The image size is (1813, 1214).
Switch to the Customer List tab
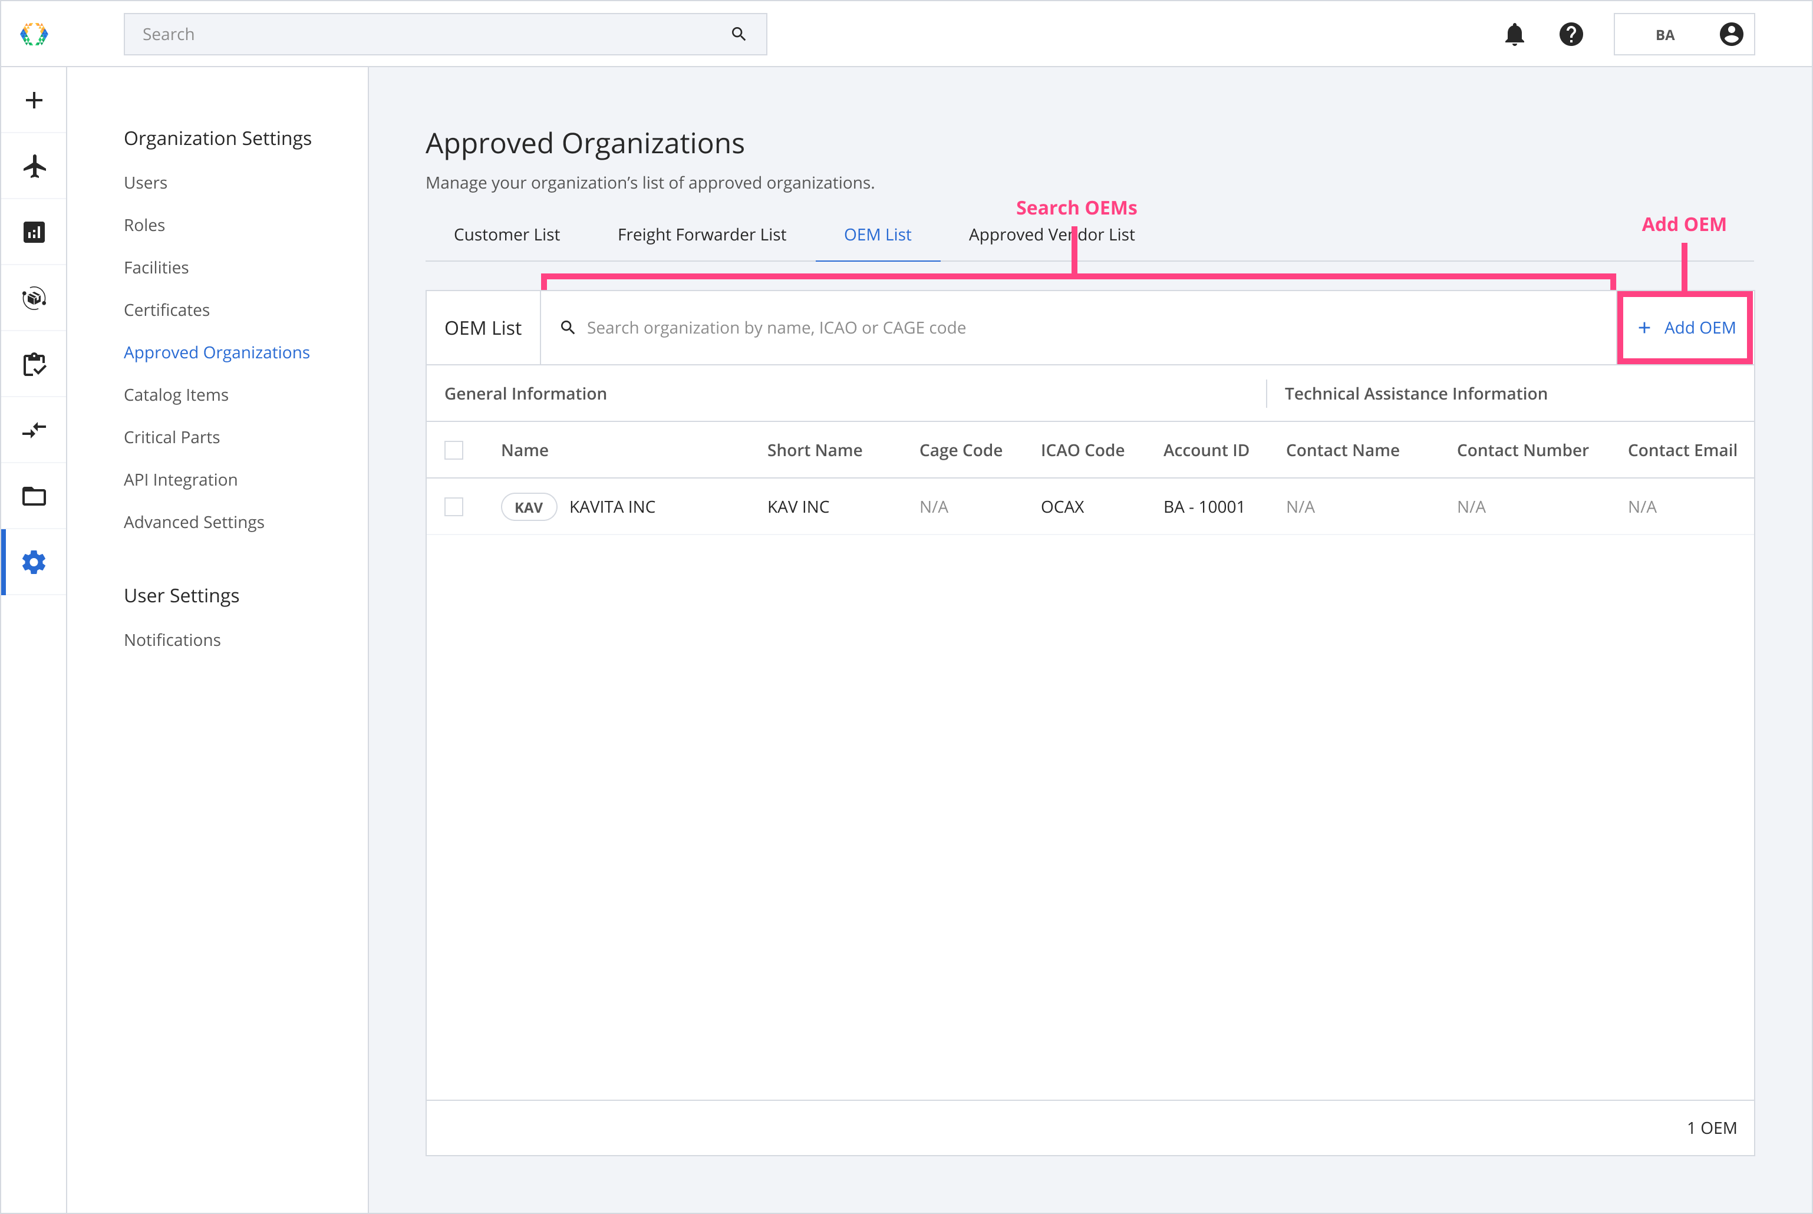[506, 235]
